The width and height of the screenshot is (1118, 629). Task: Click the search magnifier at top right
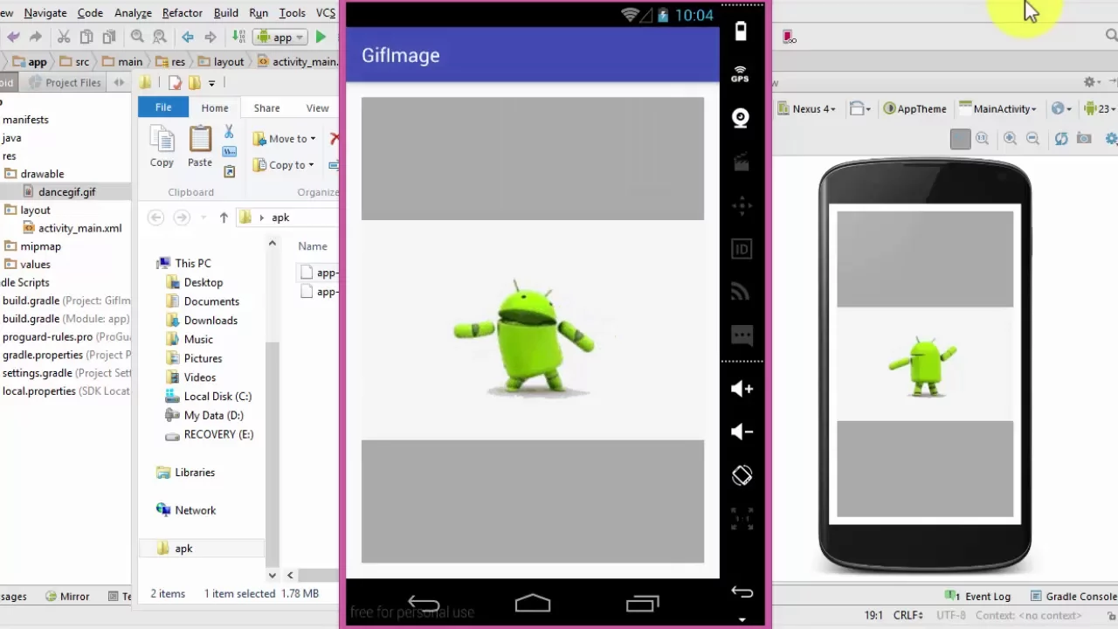point(1111,36)
